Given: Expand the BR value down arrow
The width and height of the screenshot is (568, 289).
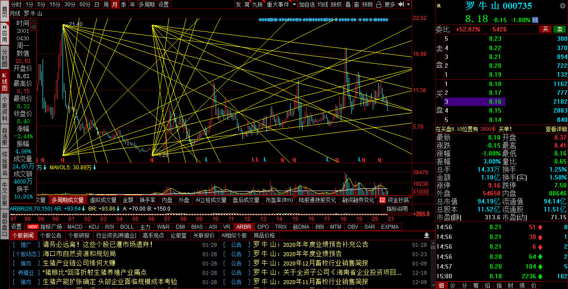Looking at the screenshot, I should tap(118, 208).
